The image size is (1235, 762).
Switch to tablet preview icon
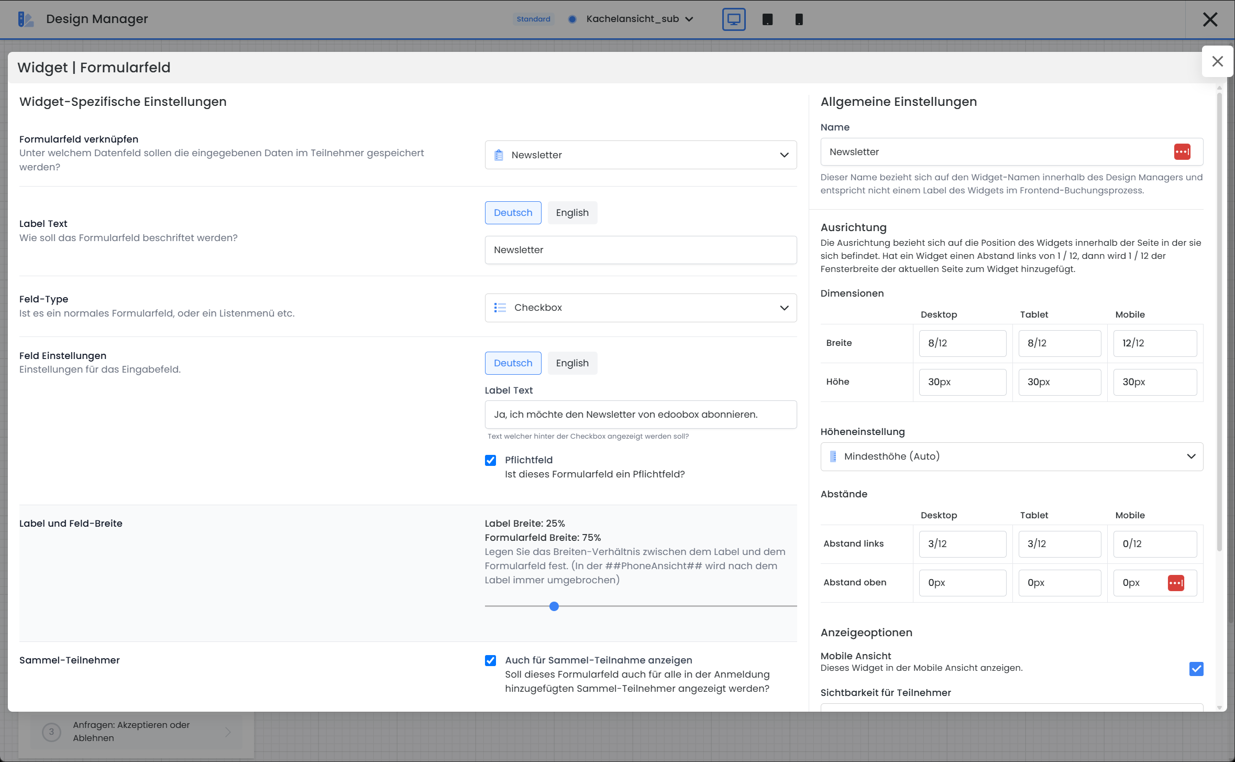click(x=767, y=19)
